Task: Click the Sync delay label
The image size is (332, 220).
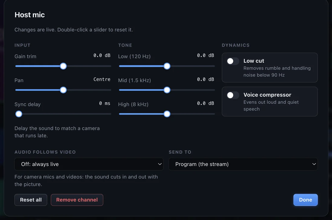Action: tap(27, 104)
